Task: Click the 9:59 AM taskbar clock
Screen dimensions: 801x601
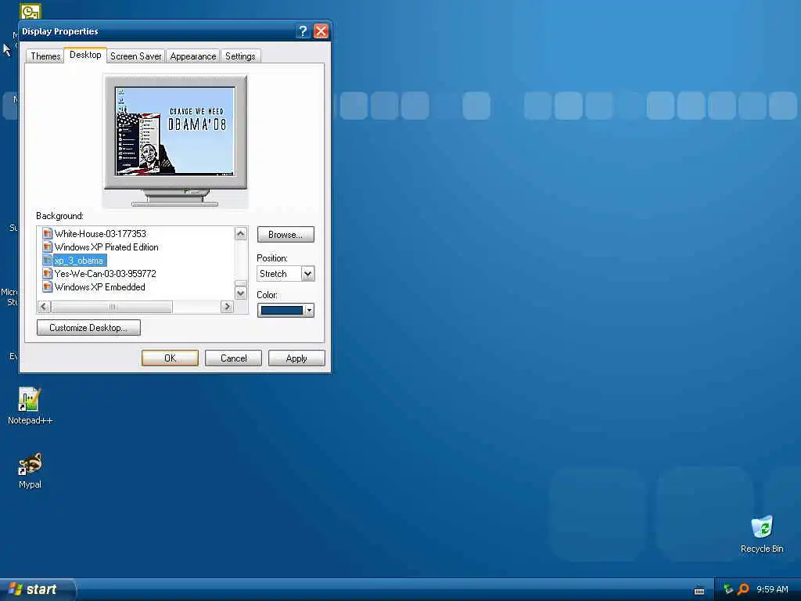Action: 772,589
